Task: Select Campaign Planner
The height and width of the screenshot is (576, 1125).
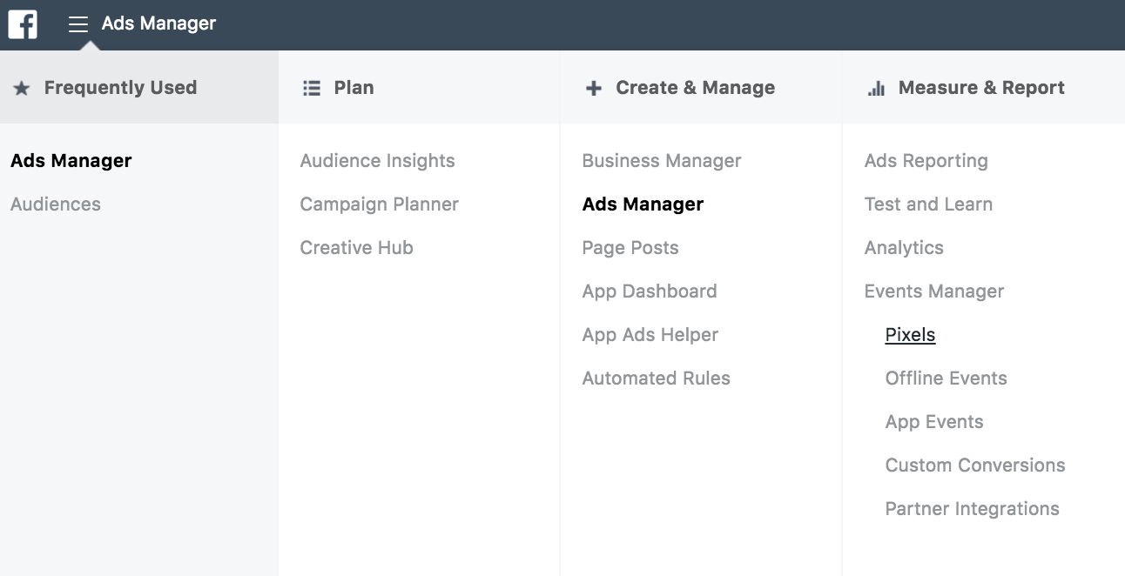Action: (379, 204)
